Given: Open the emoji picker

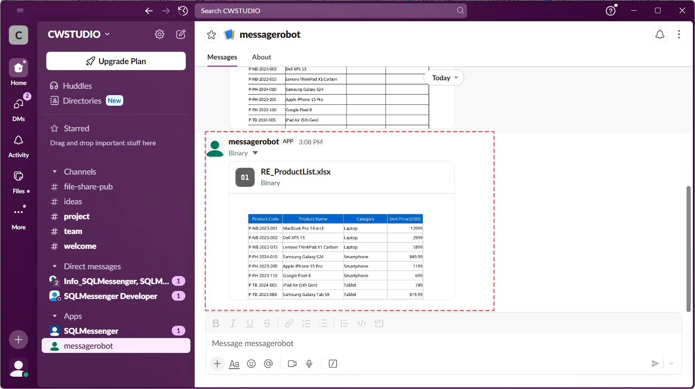Looking at the screenshot, I should (x=251, y=364).
